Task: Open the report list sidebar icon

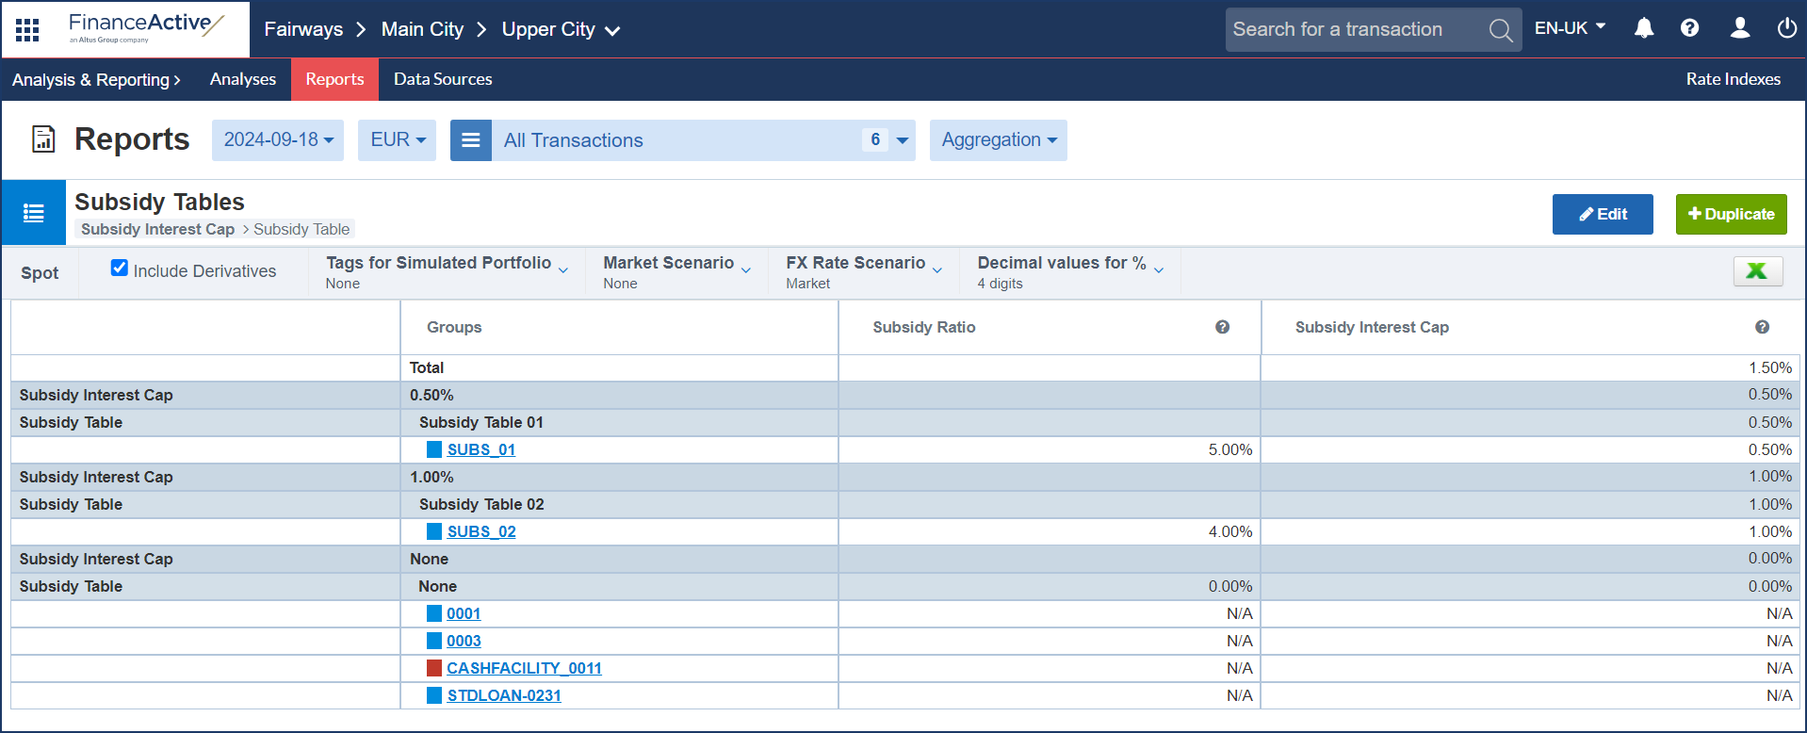Action: click(34, 213)
